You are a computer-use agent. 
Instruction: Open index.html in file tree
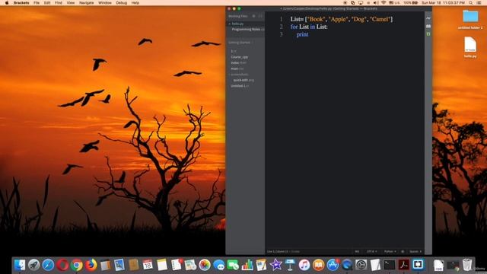[x=238, y=62]
